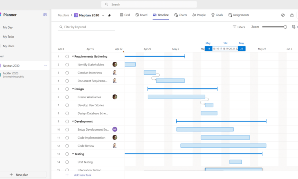Open the Charts view
The height and width of the screenshot is (179, 298).
[x=181, y=15]
